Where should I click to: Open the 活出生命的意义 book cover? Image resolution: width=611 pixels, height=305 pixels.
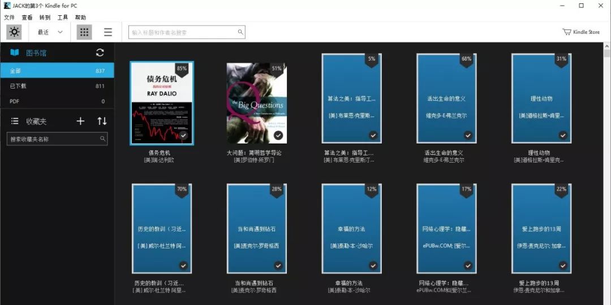(446, 98)
